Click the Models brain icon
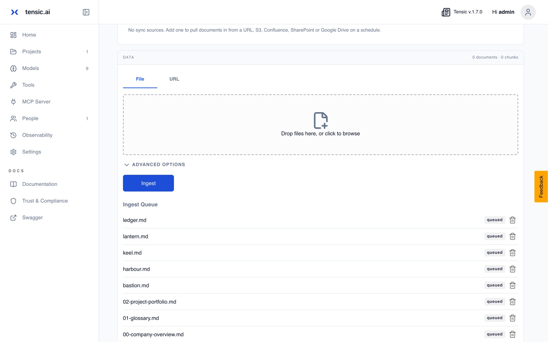The height and width of the screenshot is (342, 548). point(13,68)
